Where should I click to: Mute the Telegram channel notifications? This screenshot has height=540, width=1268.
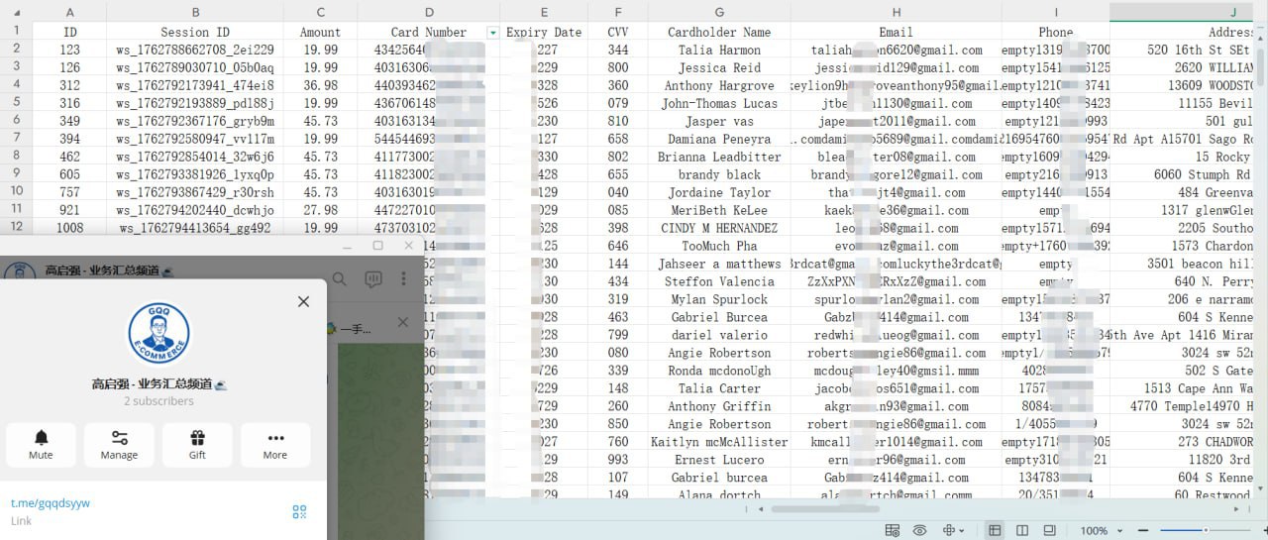pos(41,445)
